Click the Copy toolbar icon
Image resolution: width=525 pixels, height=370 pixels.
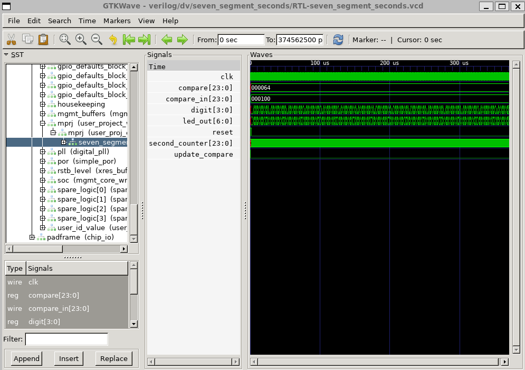point(27,40)
